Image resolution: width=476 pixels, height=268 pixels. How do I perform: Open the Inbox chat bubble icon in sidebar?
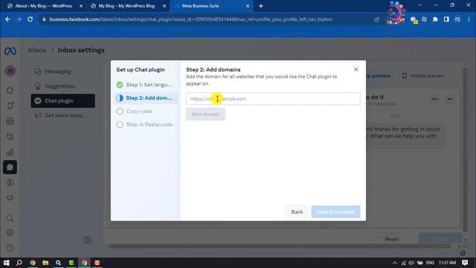click(10, 167)
